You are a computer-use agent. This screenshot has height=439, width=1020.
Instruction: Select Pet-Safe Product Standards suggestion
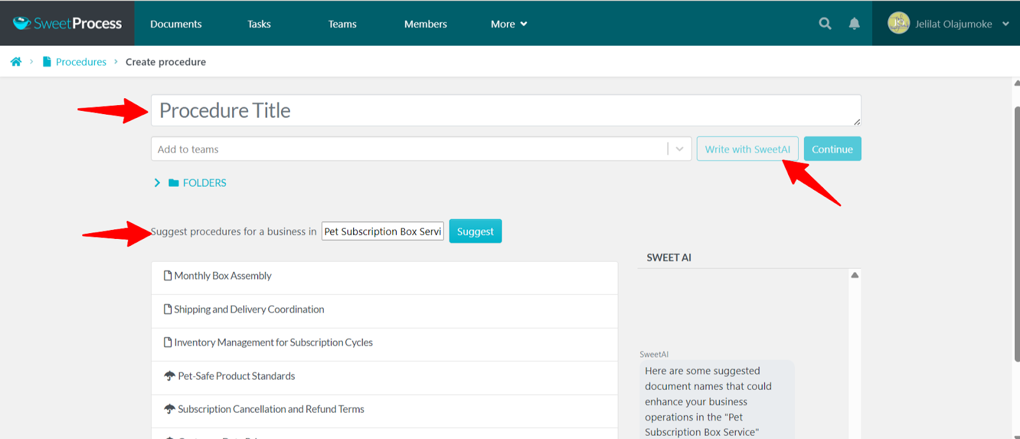click(384, 378)
